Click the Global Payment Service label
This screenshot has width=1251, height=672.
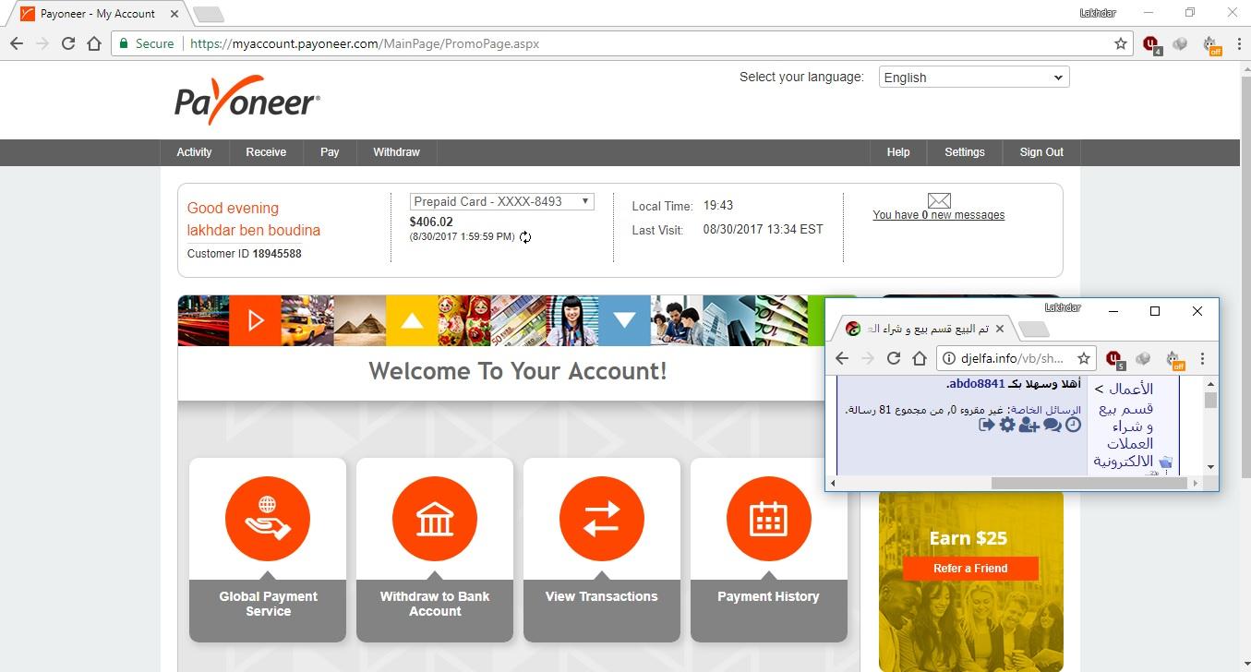click(x=268, y=604)
